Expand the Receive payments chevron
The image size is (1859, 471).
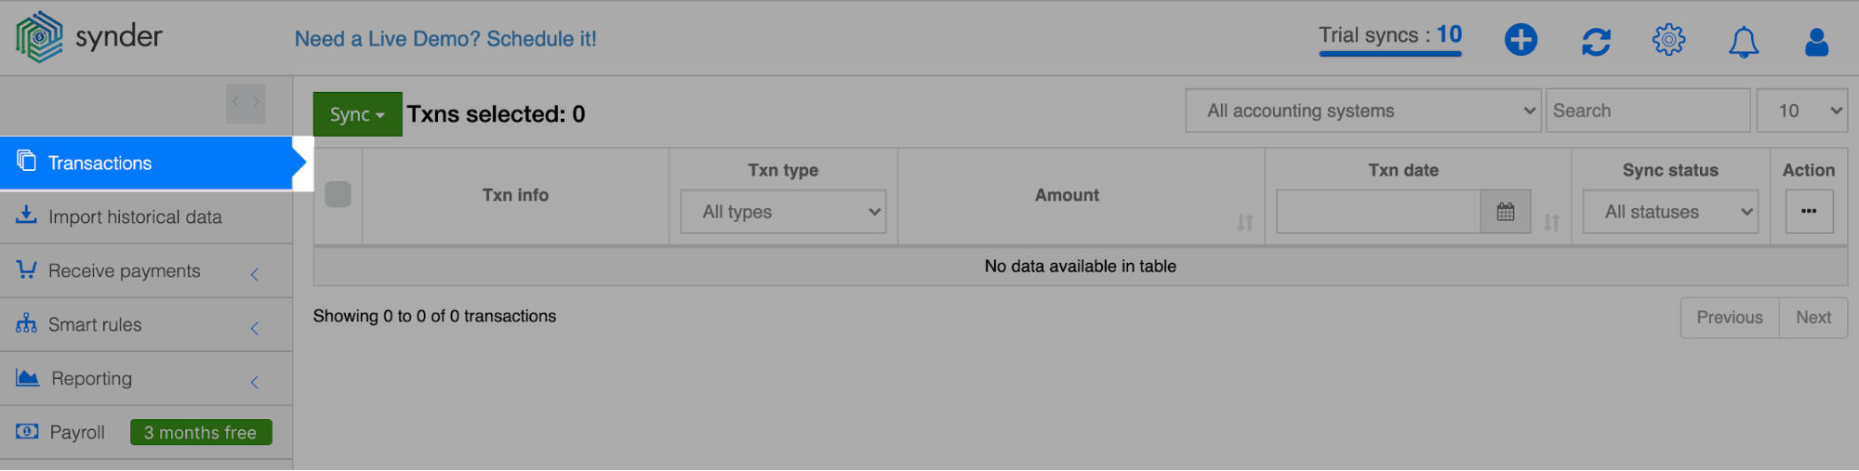point(255,274)
